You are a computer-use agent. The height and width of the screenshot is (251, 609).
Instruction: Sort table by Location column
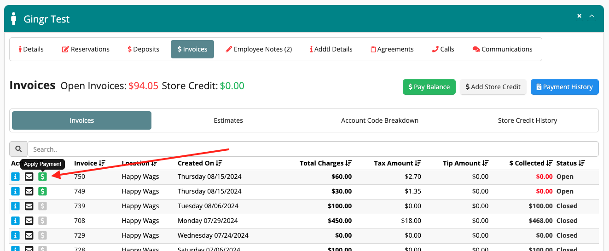pyautogui.click(x=139, y=163)
